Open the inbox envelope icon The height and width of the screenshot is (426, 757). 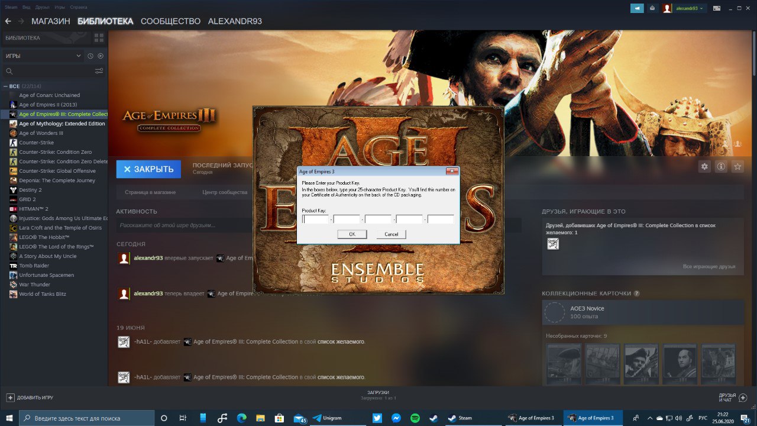coord(652,8)
